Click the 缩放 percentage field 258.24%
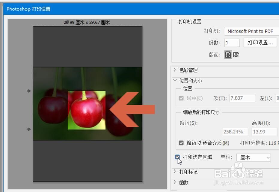 (235, 132)
